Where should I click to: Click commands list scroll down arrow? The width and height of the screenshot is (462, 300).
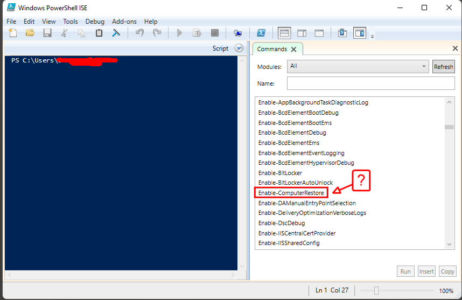click(449, 245)
